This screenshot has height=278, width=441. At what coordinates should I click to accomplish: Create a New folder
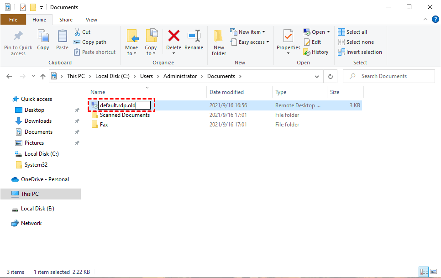click(219, 42)
